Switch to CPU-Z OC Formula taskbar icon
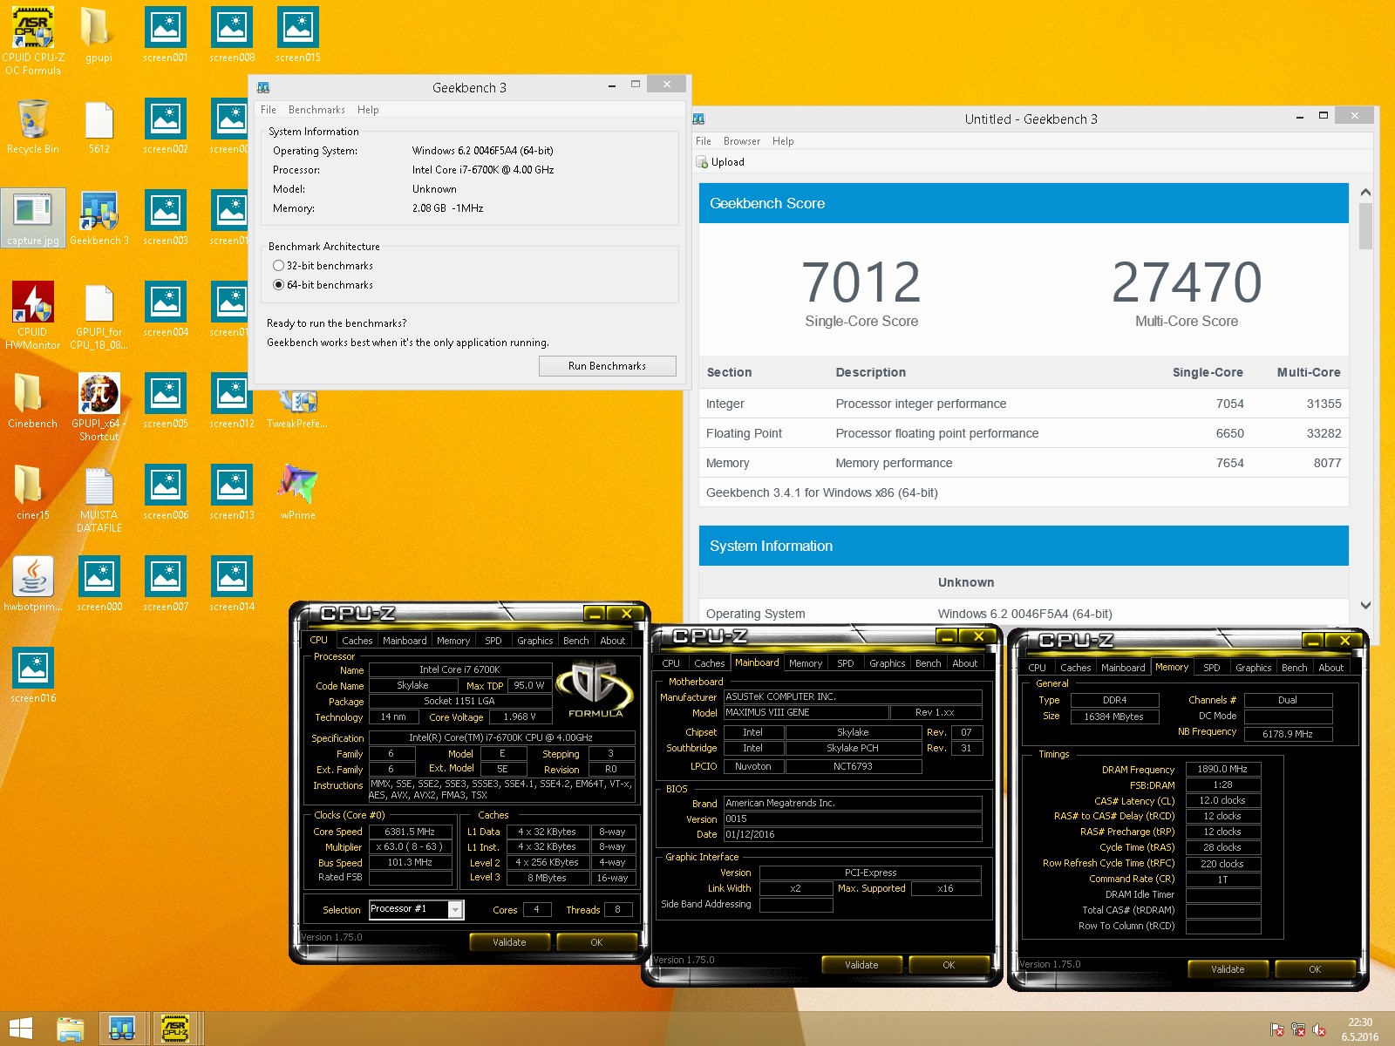 [x=176, y=1029]
